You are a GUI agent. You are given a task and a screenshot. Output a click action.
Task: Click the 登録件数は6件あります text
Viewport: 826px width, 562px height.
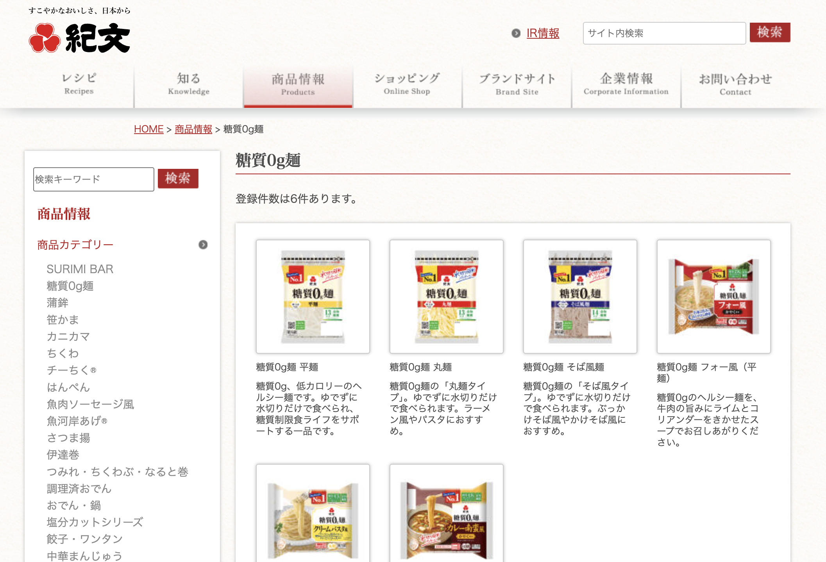297,199
